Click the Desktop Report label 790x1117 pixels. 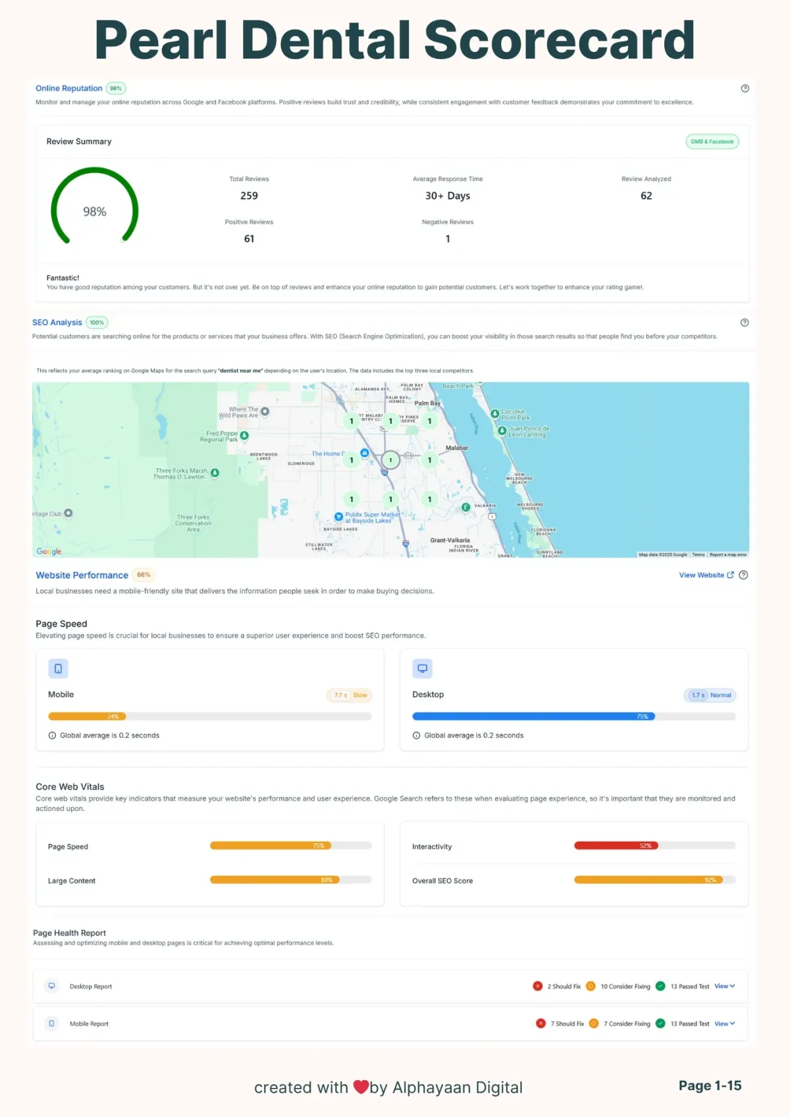pos(91,987)
